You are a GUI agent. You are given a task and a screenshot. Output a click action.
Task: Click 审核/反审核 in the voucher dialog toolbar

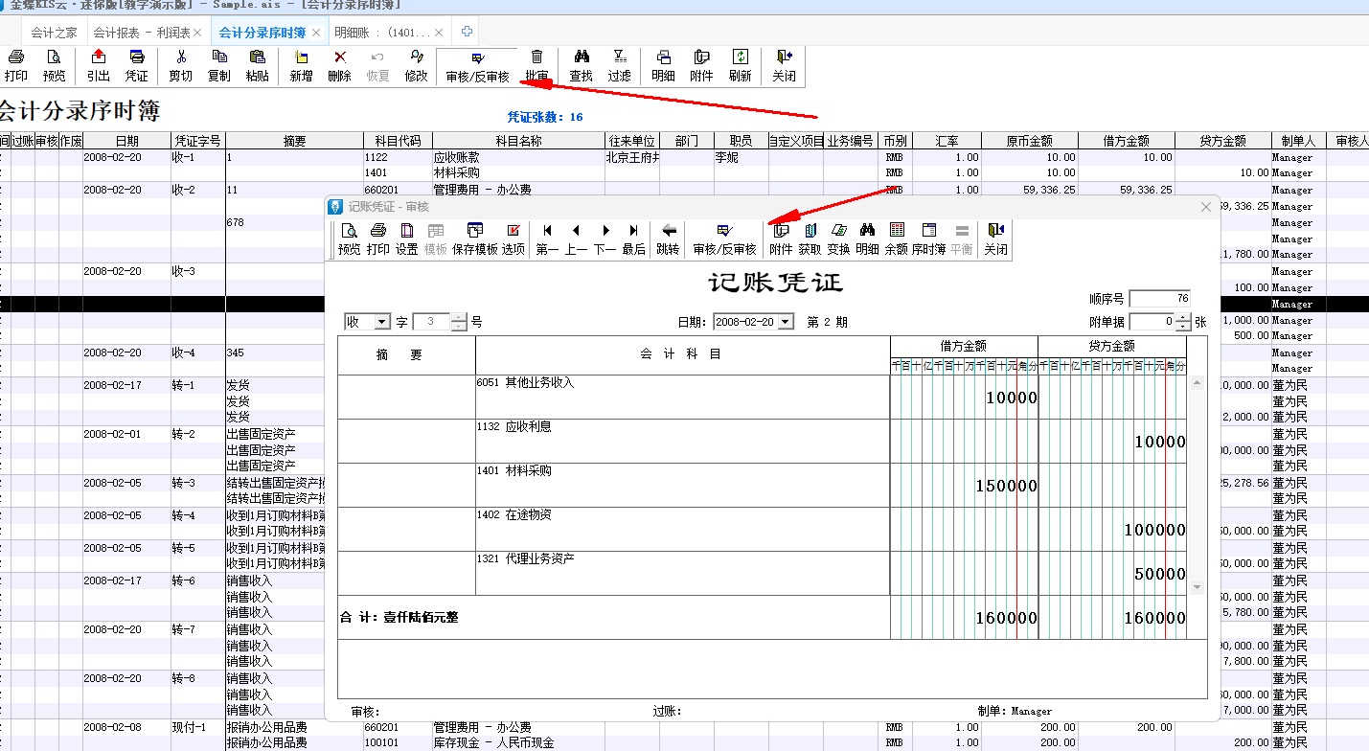tap(724, 239)
